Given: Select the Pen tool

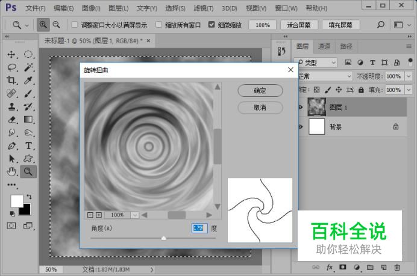Looking at the screenshot, I should coord(11,146).
